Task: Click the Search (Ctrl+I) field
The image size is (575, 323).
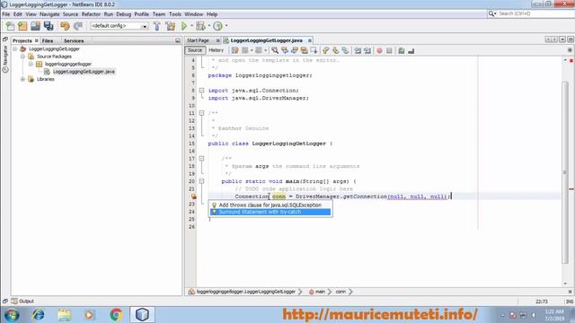Action: (534, 13)
